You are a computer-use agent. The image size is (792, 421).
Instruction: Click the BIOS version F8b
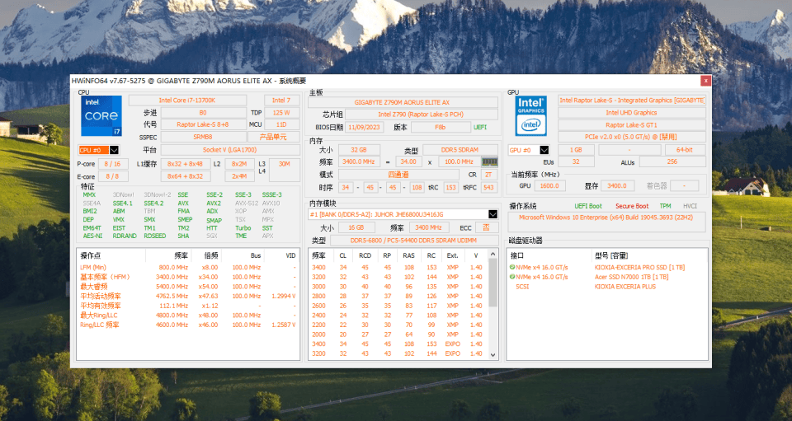tap(441, 127)
